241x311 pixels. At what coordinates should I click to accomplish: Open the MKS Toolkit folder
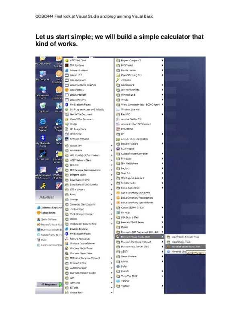125,65
